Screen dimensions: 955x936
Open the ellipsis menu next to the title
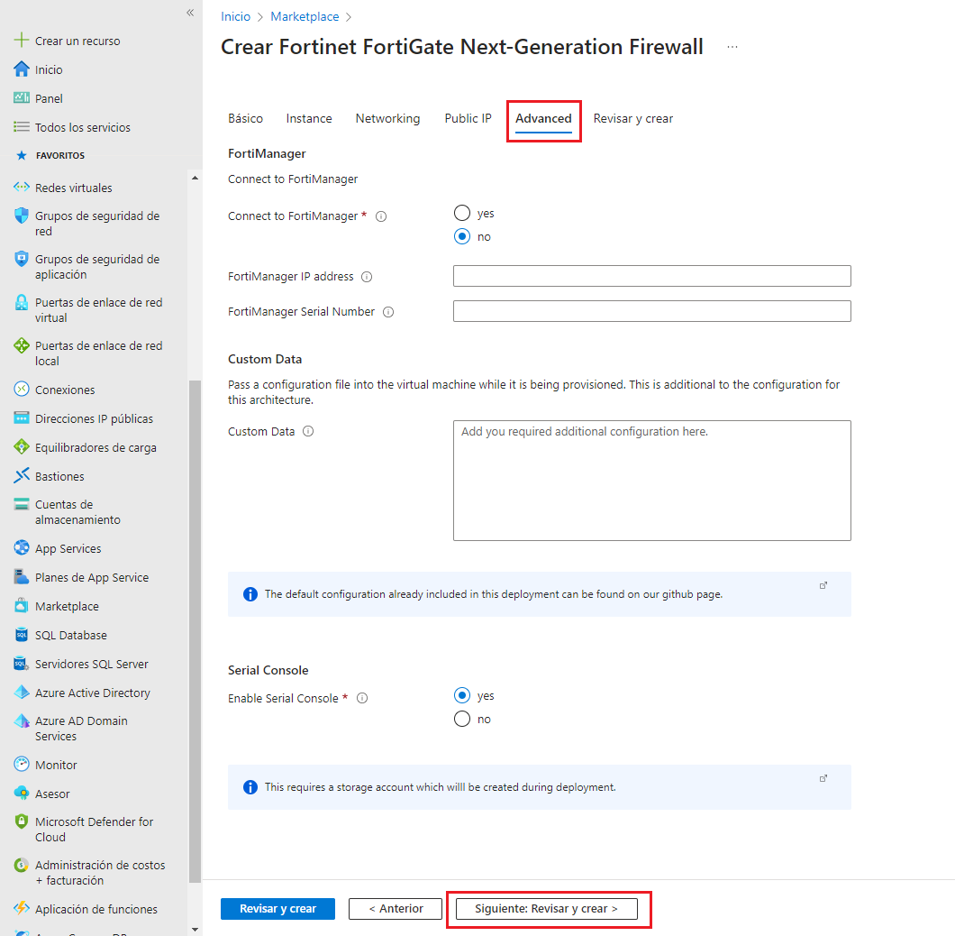click(732, 47)
